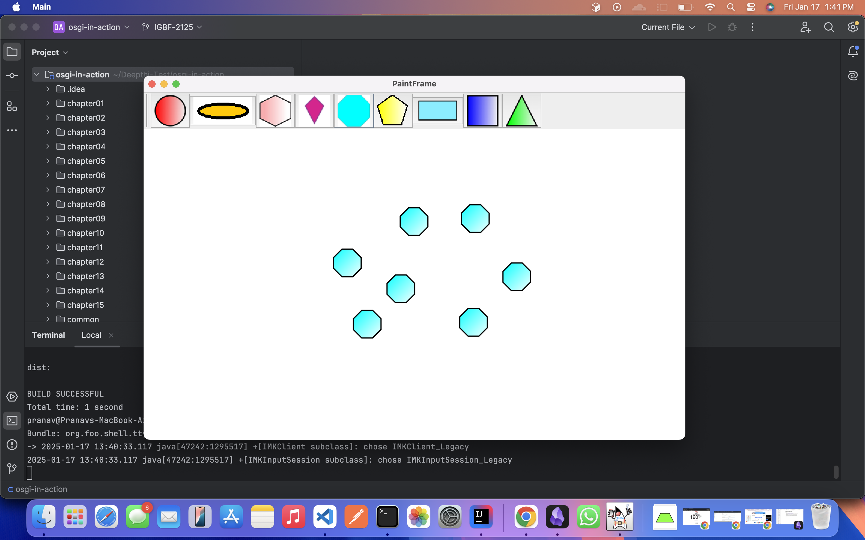Open Google Chrome from the dock

526,517
